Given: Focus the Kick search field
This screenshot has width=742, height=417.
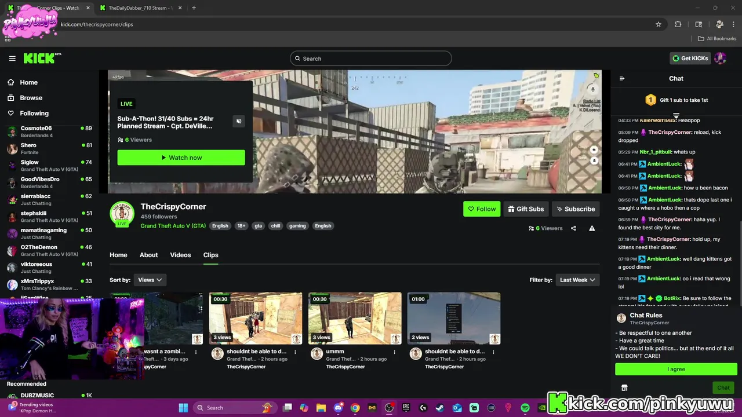Looking at the screenshot, I should tap(370, 58).
